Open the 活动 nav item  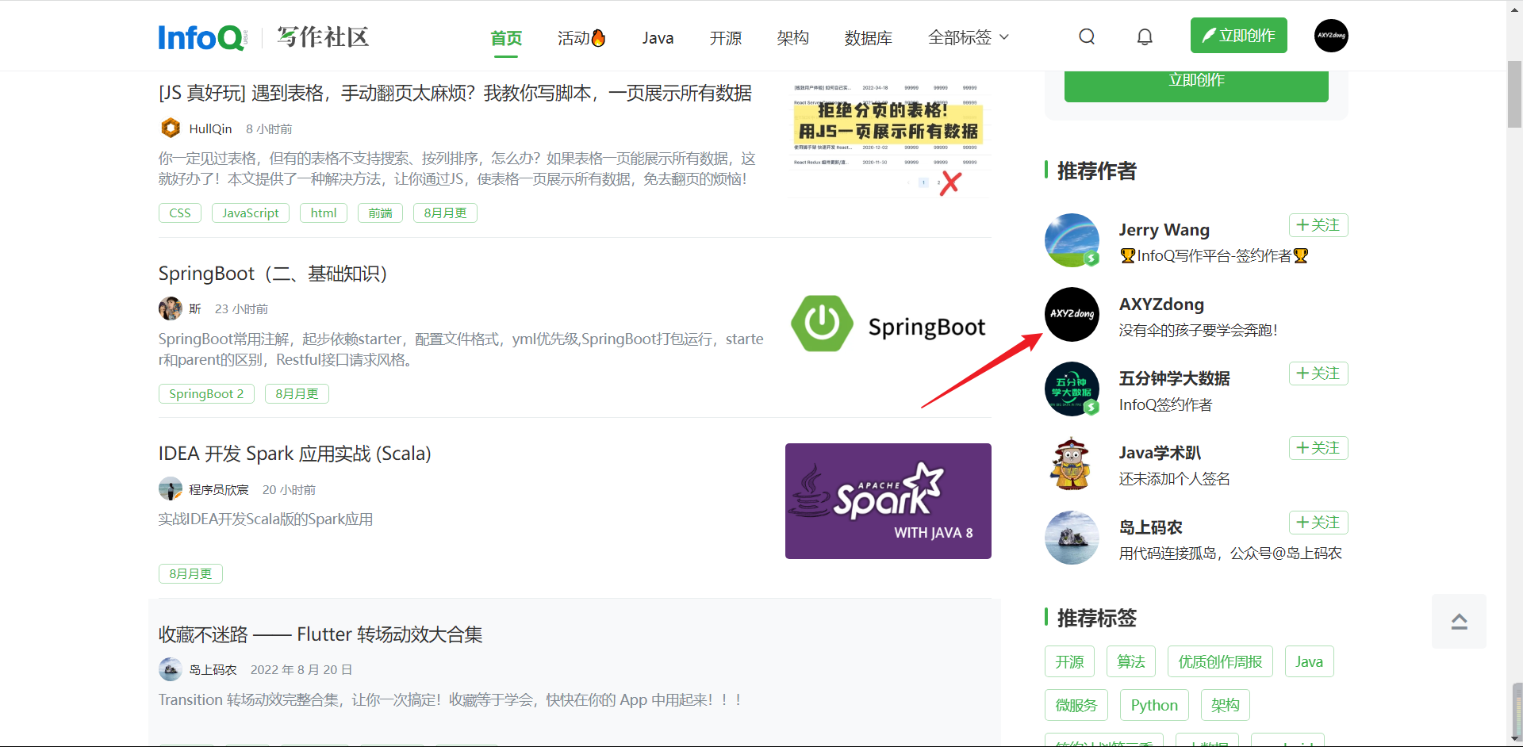pos(581,38)
